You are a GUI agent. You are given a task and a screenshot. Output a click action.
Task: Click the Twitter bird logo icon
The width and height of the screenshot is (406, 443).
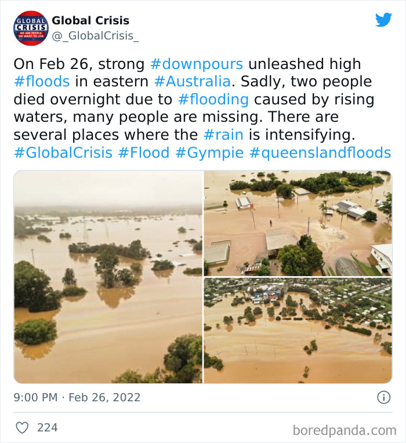coord(383,20)
